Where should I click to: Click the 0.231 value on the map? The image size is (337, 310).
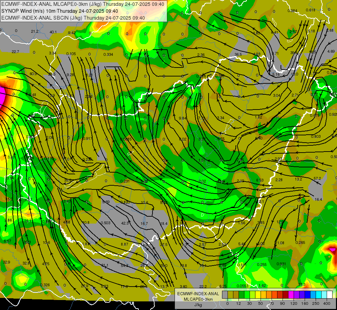coord(125,181)
